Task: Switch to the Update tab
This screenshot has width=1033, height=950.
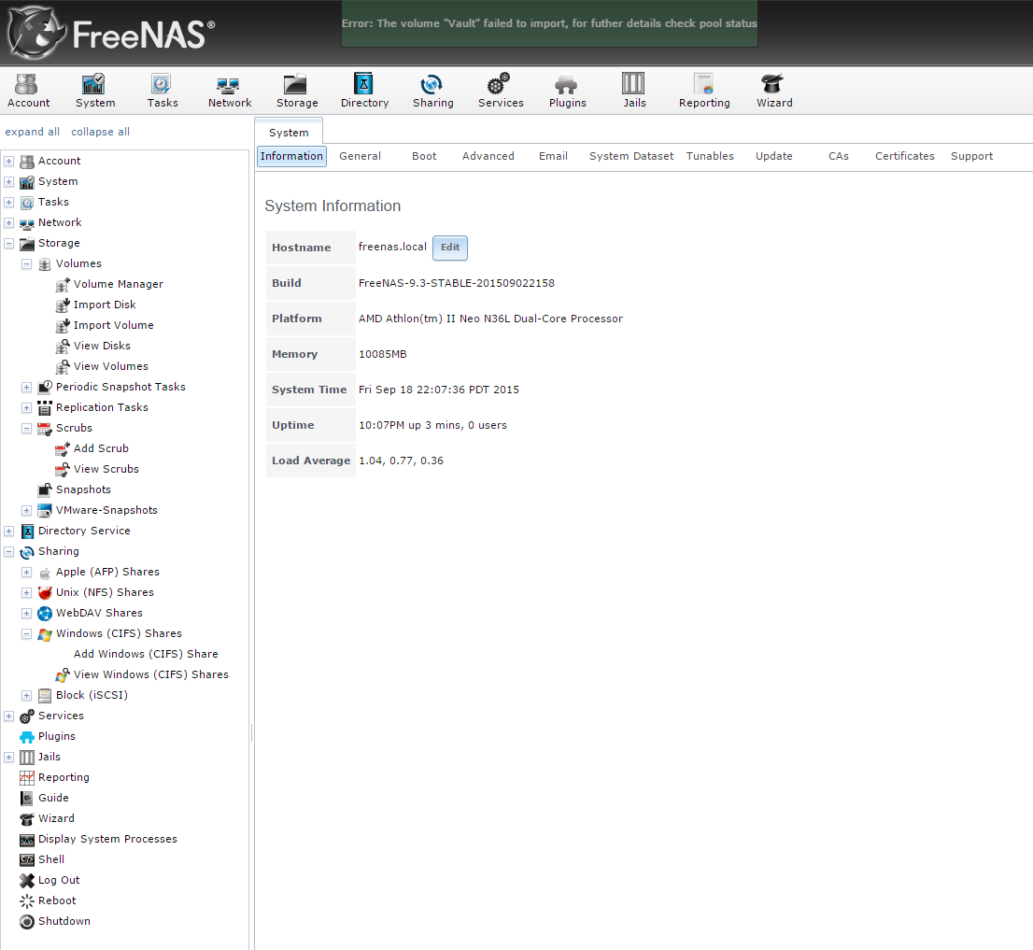Action: (x=774, y=156)
